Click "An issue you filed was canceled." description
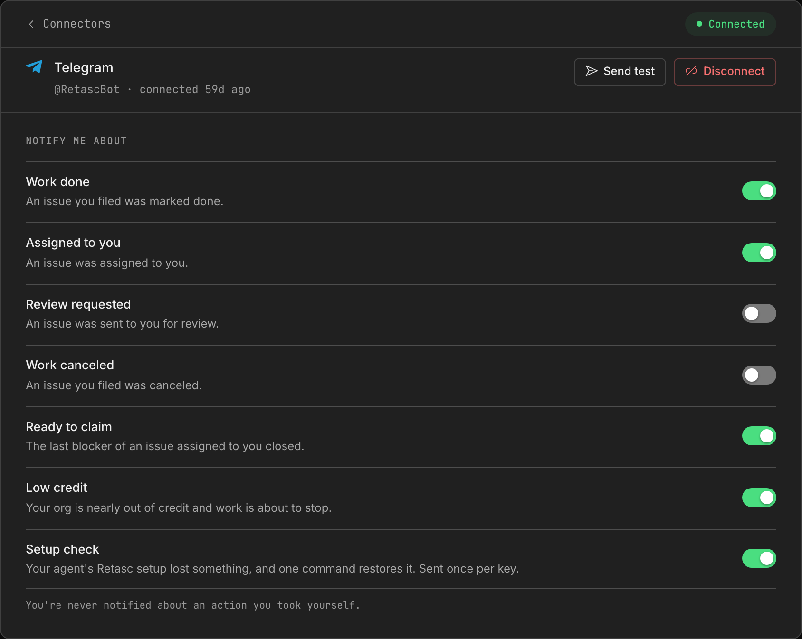This screenshot has width=802, height=639. [x=114, y=385]
